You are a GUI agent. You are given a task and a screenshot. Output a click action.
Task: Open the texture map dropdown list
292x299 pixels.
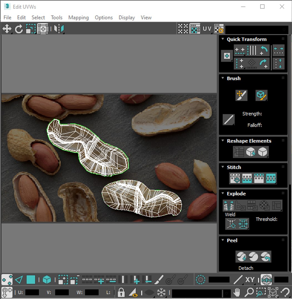click(257, 30)
